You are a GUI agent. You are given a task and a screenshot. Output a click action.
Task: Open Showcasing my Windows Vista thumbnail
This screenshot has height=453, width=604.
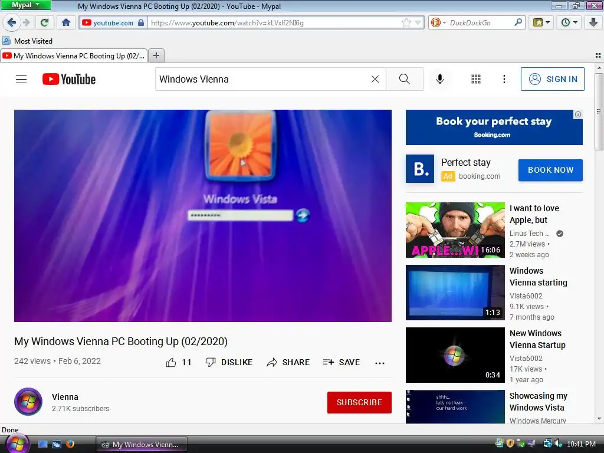point(455,407)
